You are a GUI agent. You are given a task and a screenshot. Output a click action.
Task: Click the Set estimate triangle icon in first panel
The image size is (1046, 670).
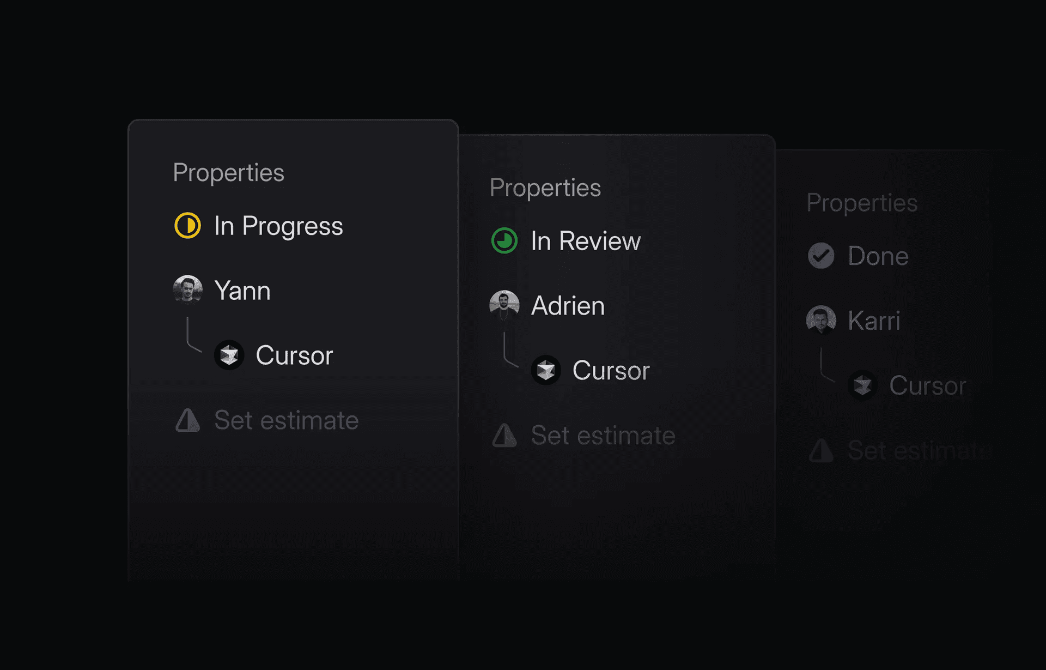click(x=187, y=420)
